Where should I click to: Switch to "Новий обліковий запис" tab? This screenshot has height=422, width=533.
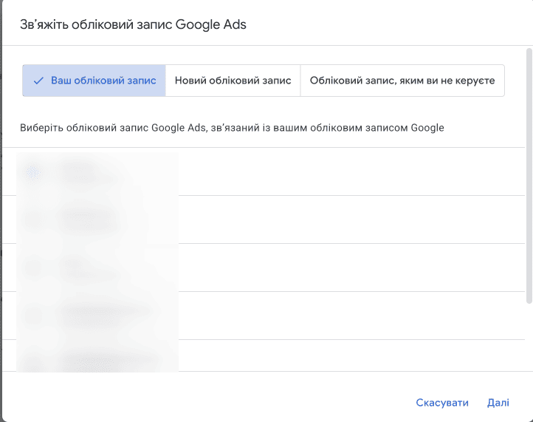[x=233, y=81]
